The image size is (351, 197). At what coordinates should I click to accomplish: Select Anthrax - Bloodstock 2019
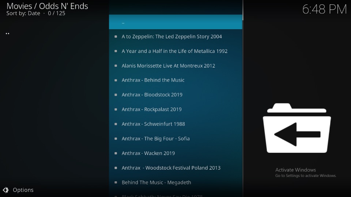175,95
